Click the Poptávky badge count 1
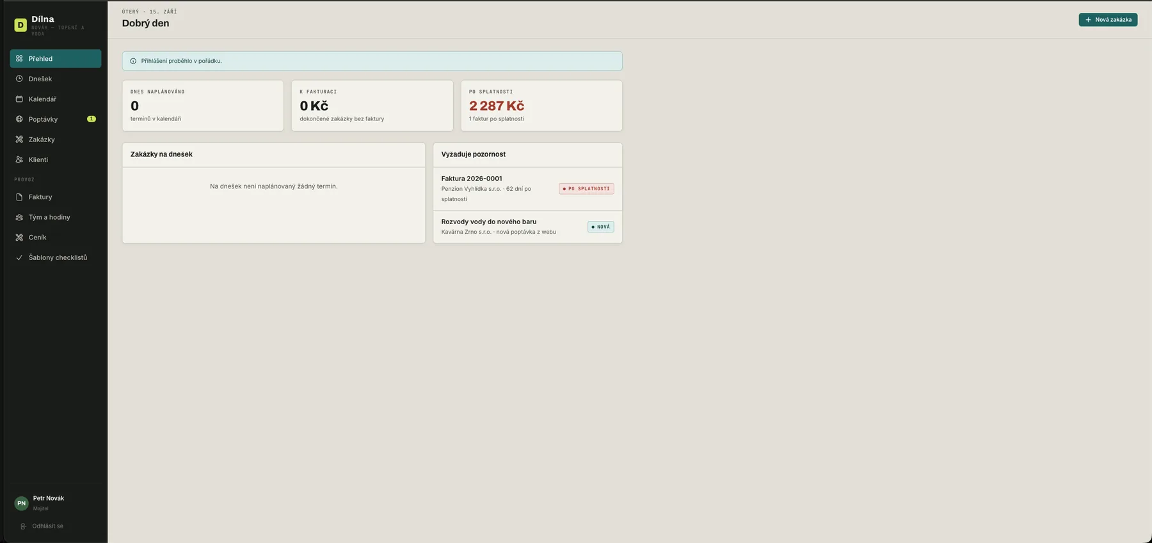The height and width of the screenshot is (543, 1152). tap(92, 119)
